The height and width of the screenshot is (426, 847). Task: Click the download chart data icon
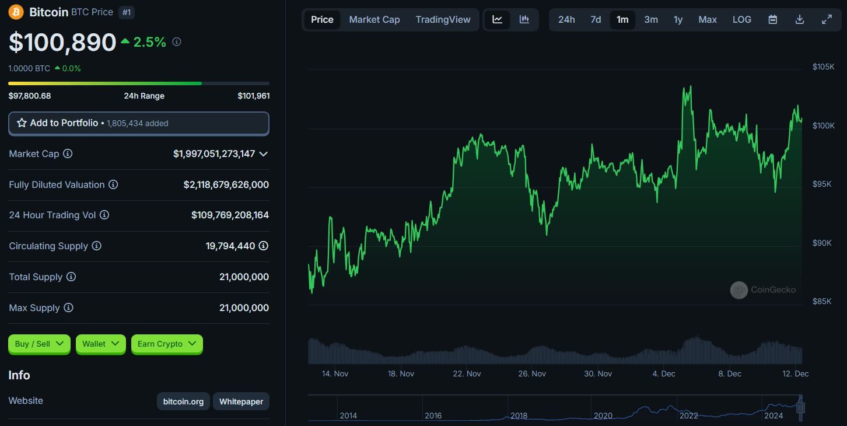click(x=800, y=19)
